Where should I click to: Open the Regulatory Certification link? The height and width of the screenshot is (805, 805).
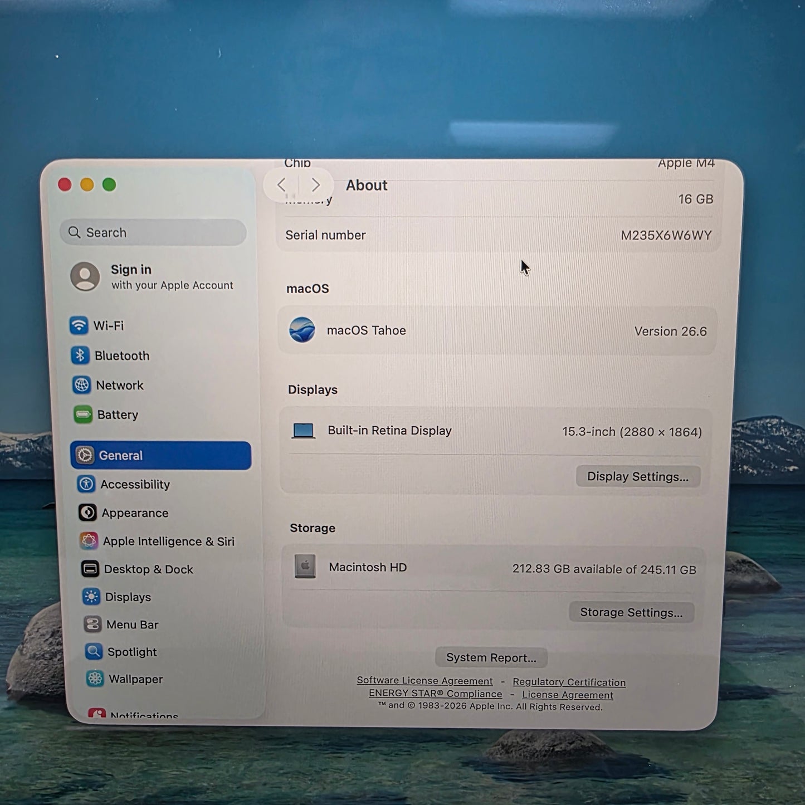pyautogui.click(x=569, y=682)
